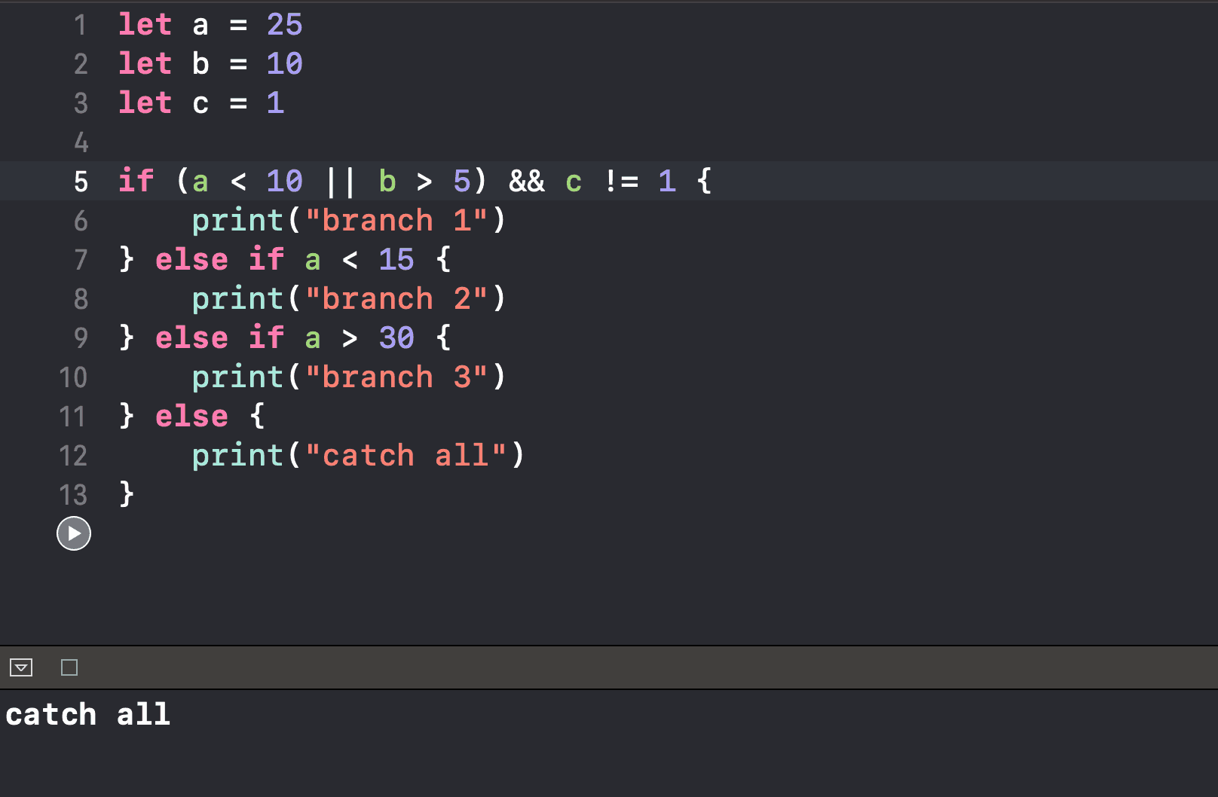This screenshot has height=797, width=1218.
Task: Click the 'let' keyword on line 1
Action: pyautogui.click(x=145, y=25)
